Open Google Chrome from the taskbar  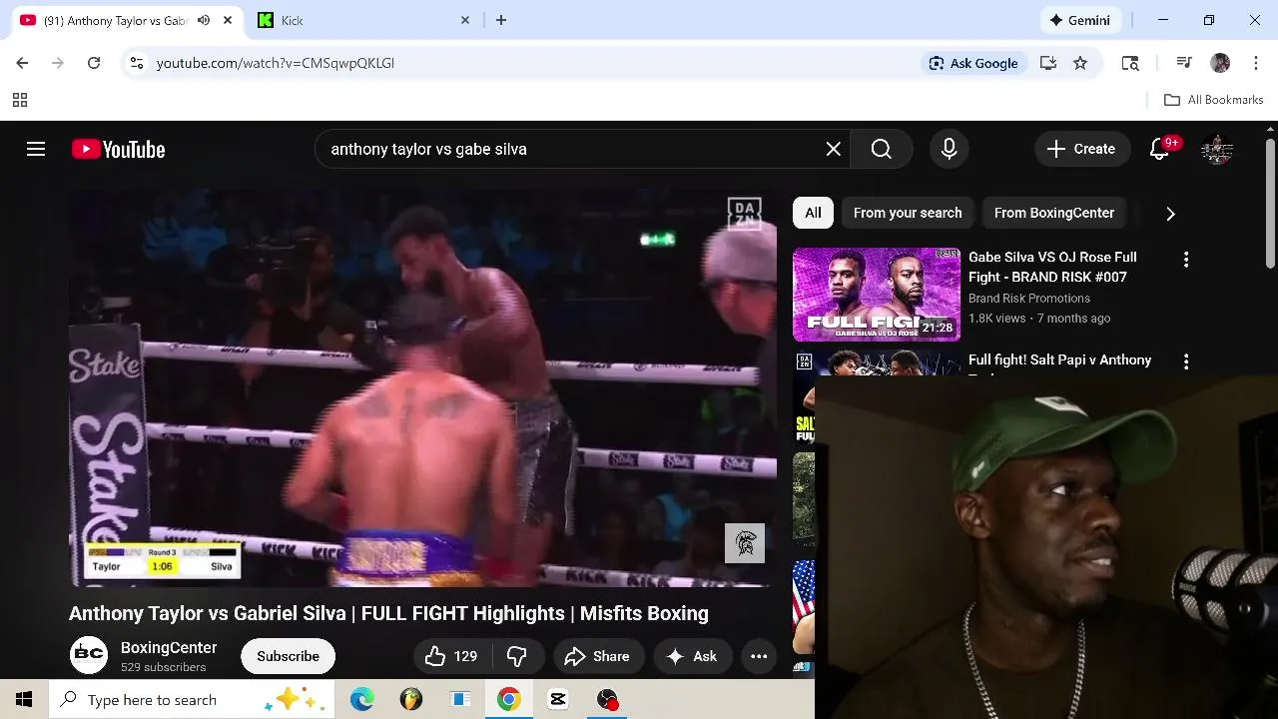pyautogui.click(x=509, y=700)
